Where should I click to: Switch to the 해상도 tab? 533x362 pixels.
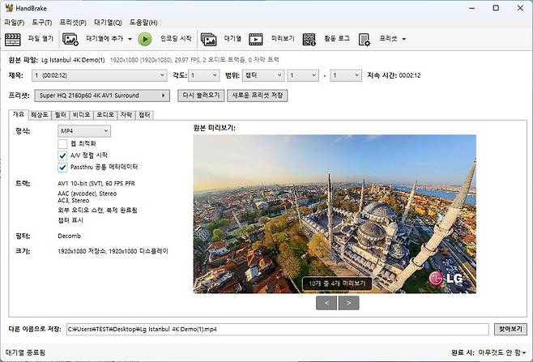40,115
